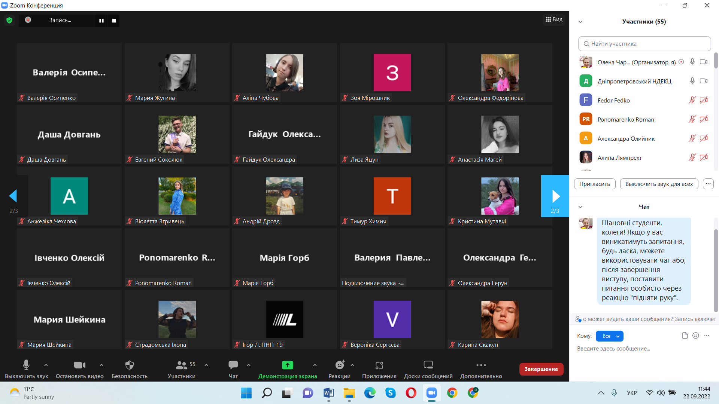Click the УКР language indicator
Viewport: 719px width, 404px height.
coord(632,393)
